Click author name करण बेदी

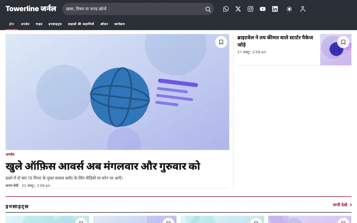point(12,186)
